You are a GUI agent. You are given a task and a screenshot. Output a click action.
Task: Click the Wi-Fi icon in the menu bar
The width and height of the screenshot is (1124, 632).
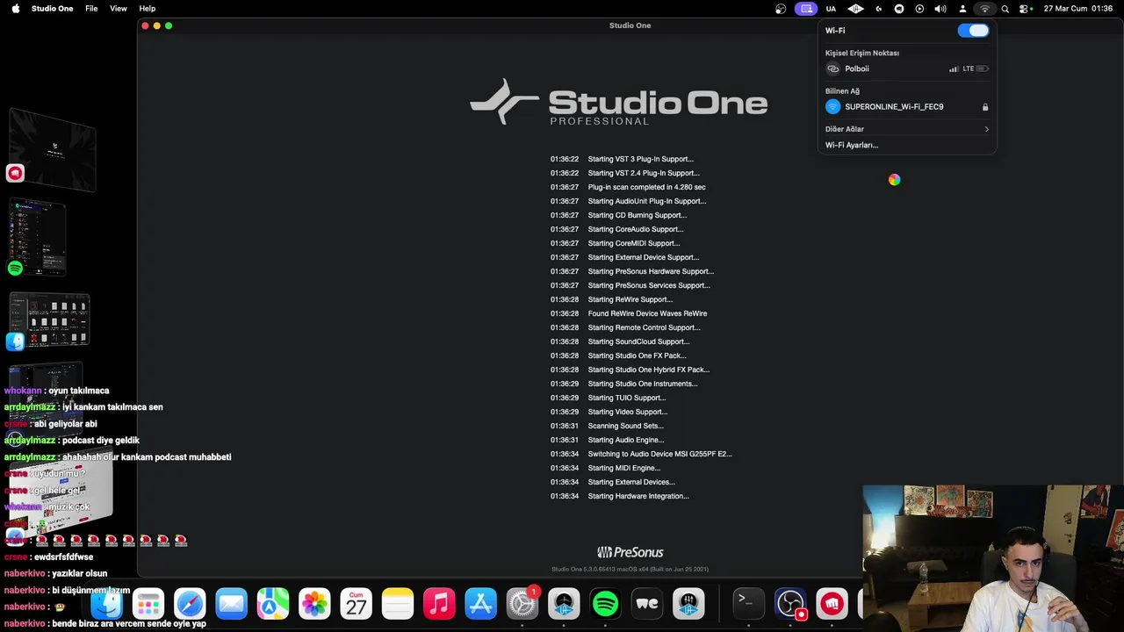point(984,9)
